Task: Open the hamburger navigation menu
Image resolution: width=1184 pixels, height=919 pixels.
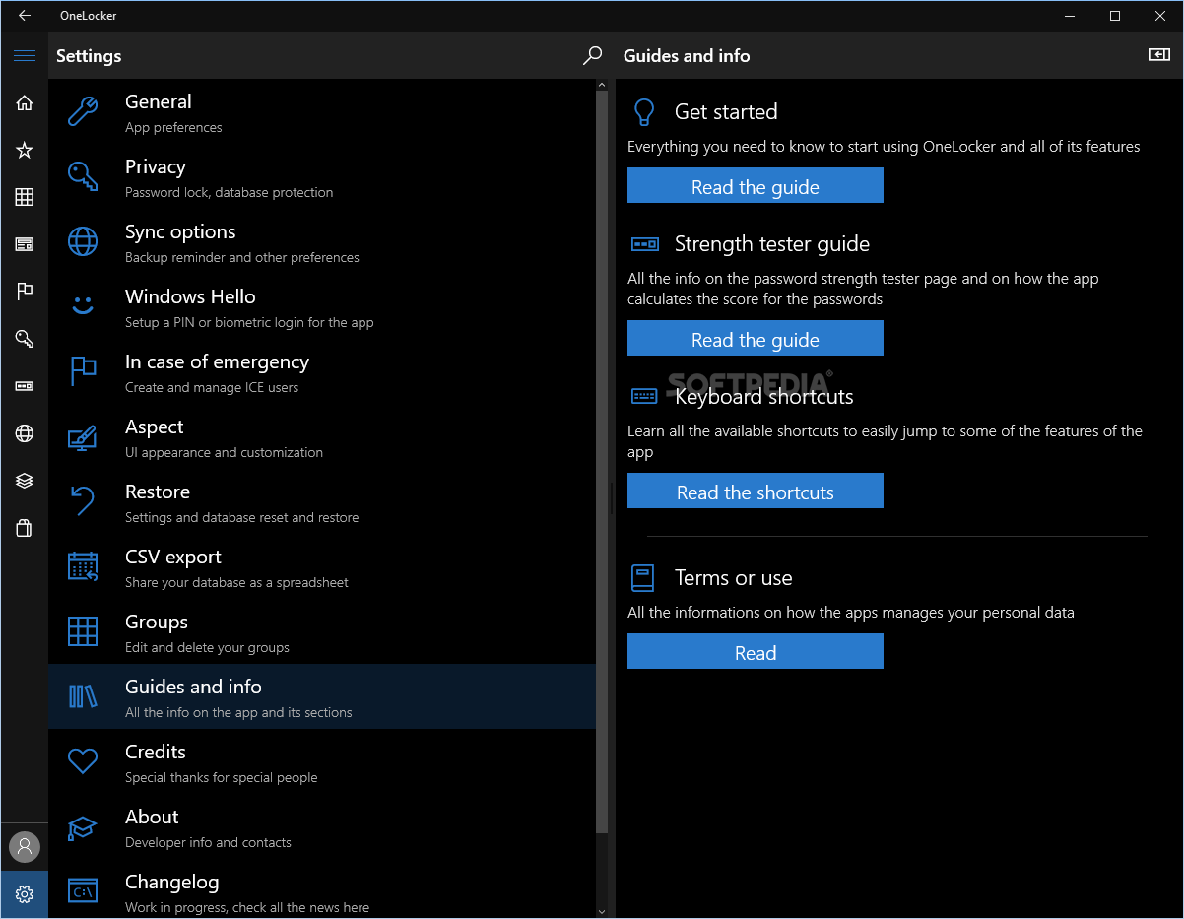Action: [25, 56]
